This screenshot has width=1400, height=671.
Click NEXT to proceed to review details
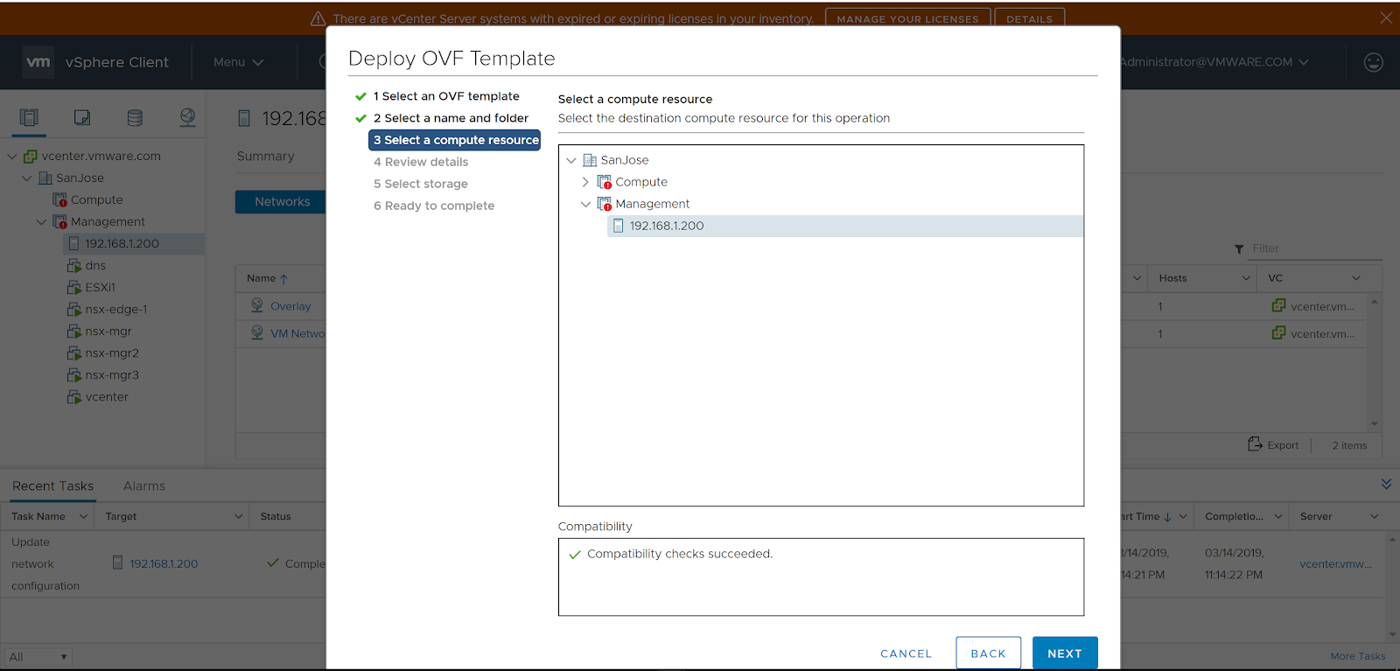tap(1064, 654)
